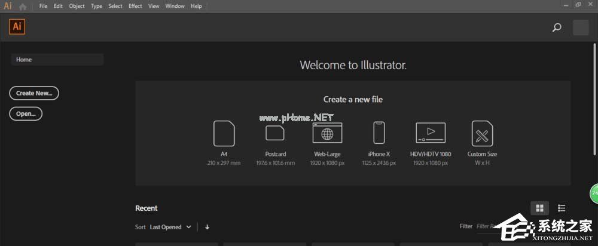Click the 'W x H' custom size text
Image resolution: width=598 pixels, height=246 pixels.
pos(482,163)
